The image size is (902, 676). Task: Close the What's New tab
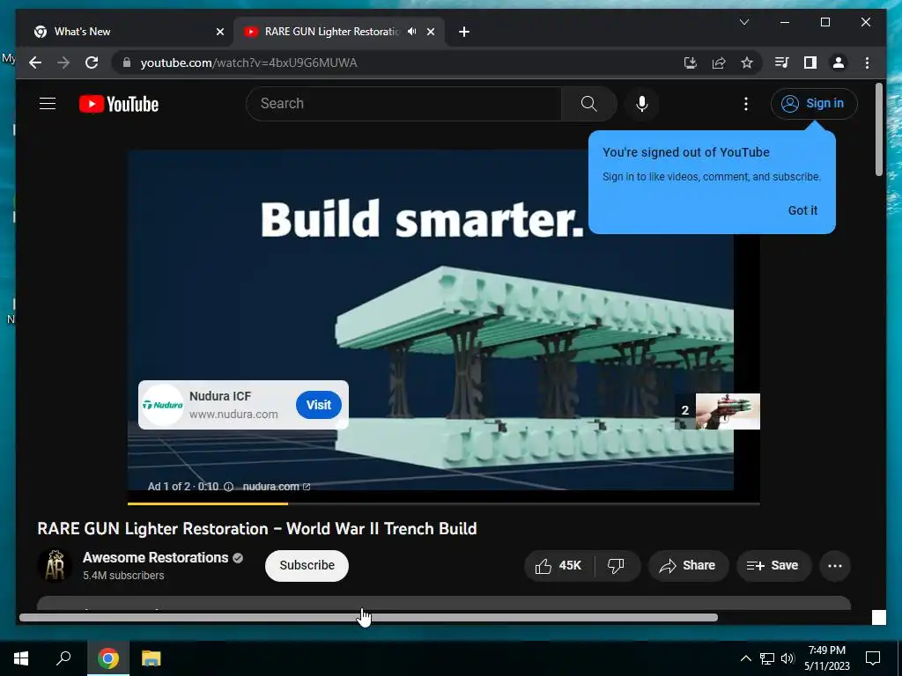[x=219, y=32]
